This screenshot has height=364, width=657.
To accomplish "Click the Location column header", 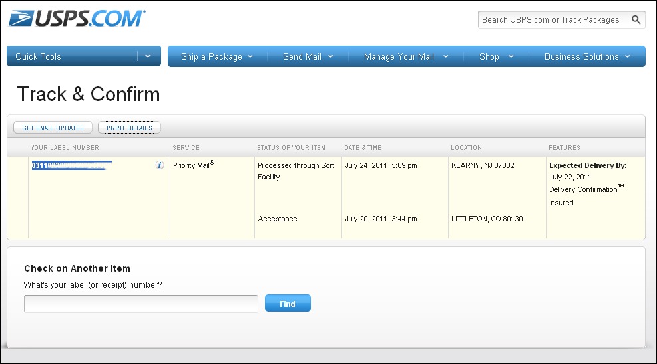I will pyautogui.click(x=467, y=148).
